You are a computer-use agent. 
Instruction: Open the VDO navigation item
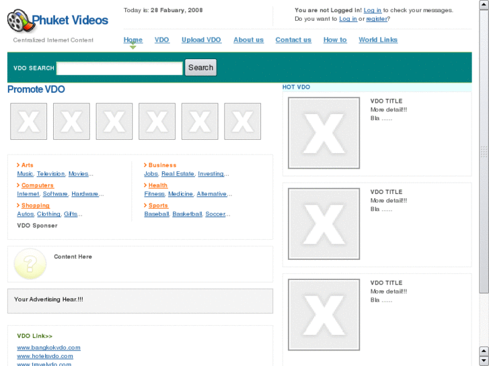click(162, 40)
